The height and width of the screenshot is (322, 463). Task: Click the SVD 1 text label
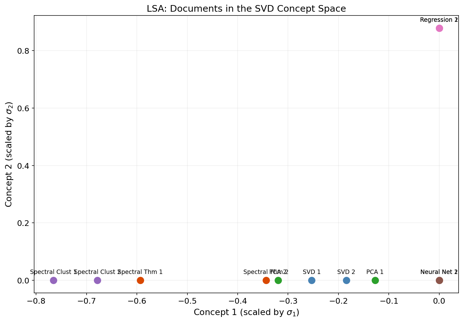[x=312, y=272]
